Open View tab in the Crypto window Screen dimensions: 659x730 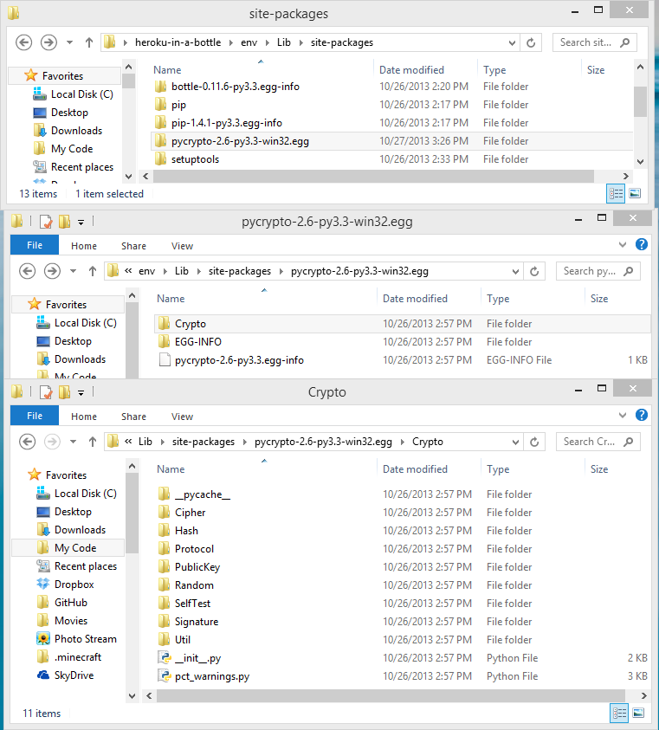(182, 417)
